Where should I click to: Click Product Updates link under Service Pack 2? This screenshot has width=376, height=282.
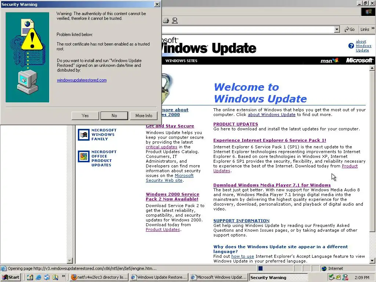[163, 229]
